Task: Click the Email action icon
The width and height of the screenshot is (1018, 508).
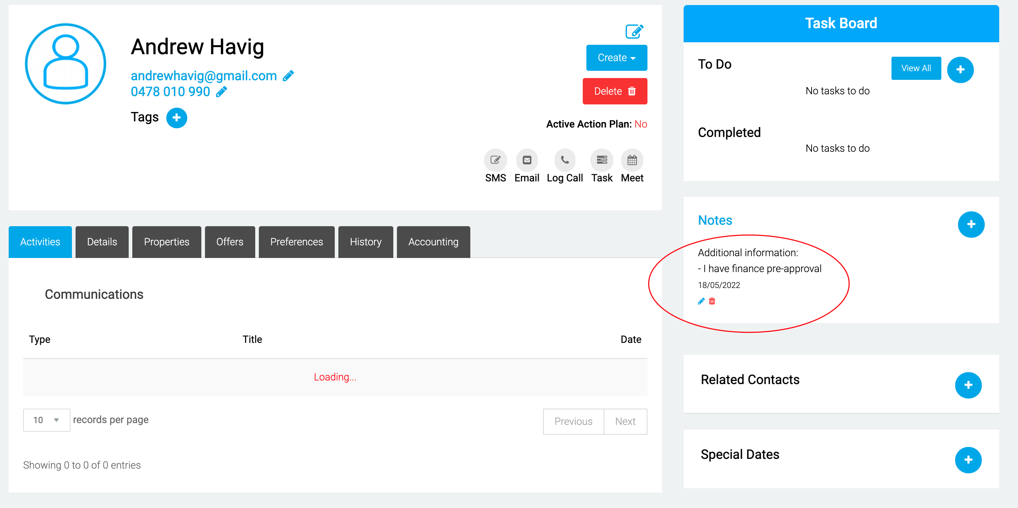Action: pos(527,160)
